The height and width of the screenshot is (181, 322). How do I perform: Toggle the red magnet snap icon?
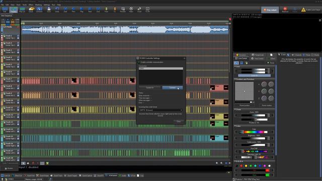pos(33,163)
